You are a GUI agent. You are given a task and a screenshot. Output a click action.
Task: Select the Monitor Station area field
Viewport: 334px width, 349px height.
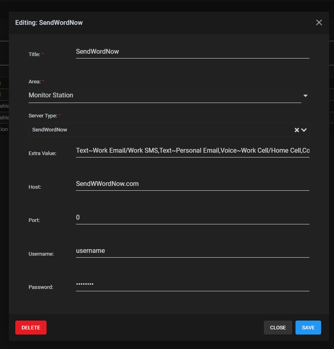click(165, 95)
